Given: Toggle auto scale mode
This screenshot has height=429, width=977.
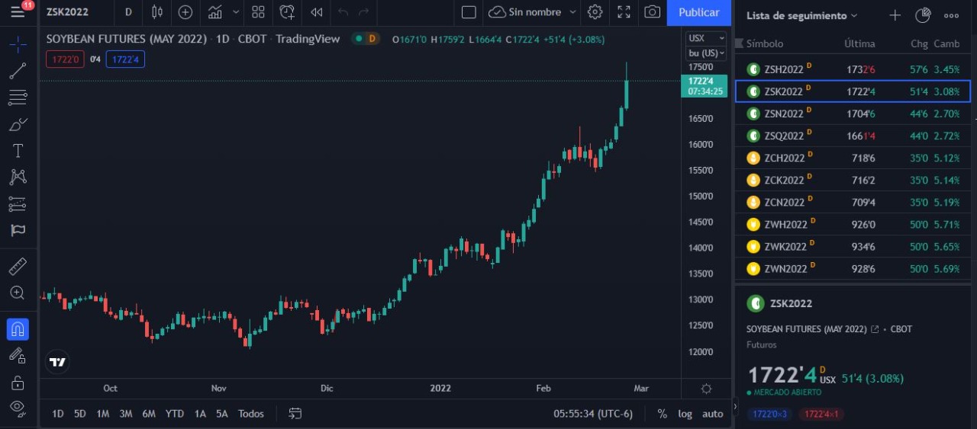Looking at the screenshot, I should [712, 414].
